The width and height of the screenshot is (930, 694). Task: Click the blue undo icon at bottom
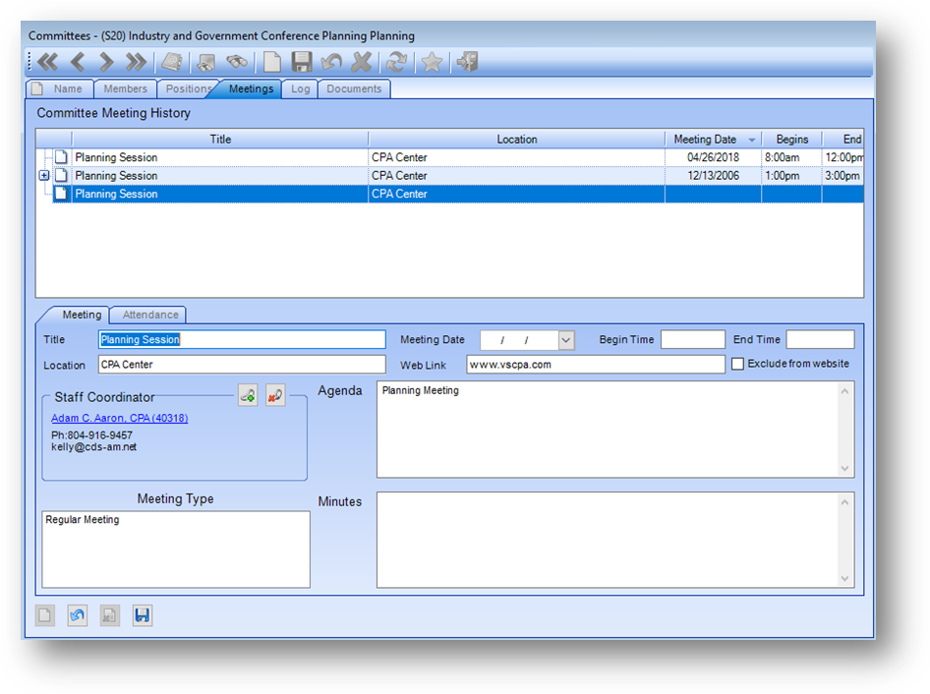77,615
